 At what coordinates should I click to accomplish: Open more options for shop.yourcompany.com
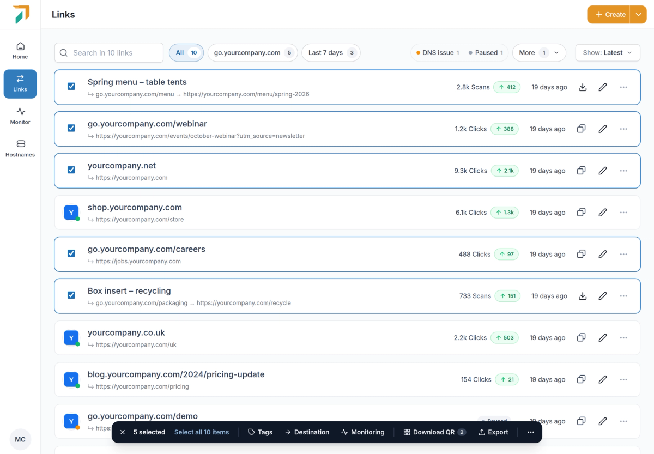point(623,213)
